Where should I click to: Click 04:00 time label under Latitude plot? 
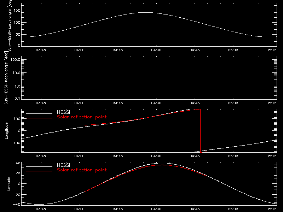(x=79, y=209)
